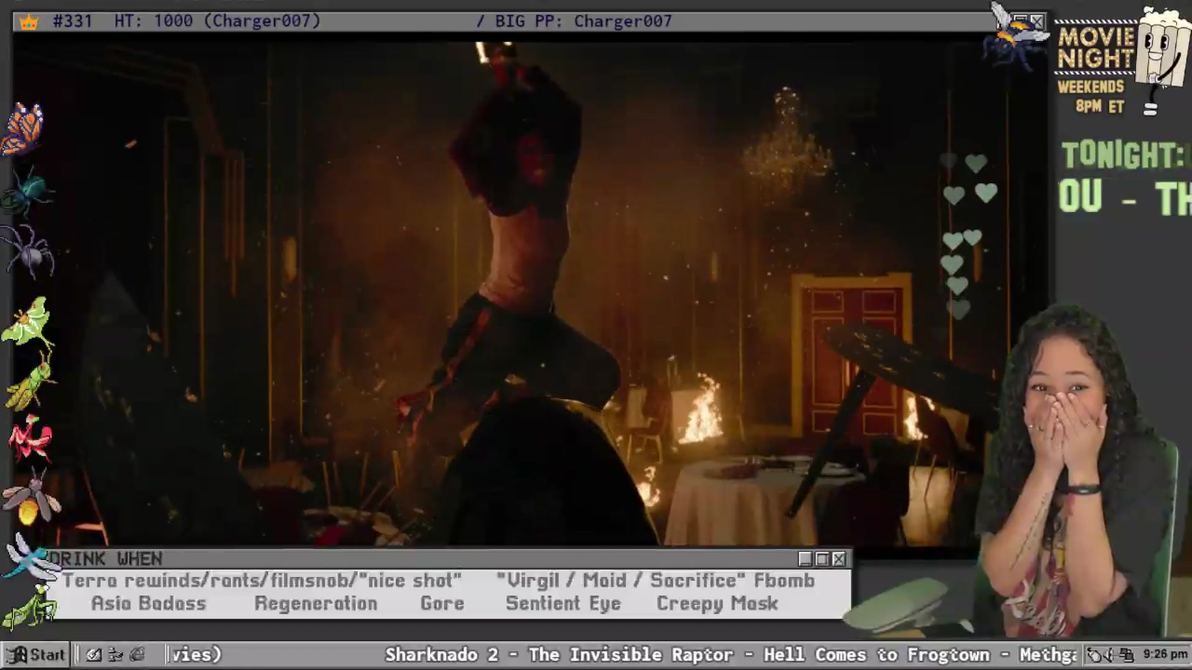Click the Terra rewinds/rants/filmsnob rule text
Image resolution: width=1192 pixels, height=670 pixels.
coord(262,581)
